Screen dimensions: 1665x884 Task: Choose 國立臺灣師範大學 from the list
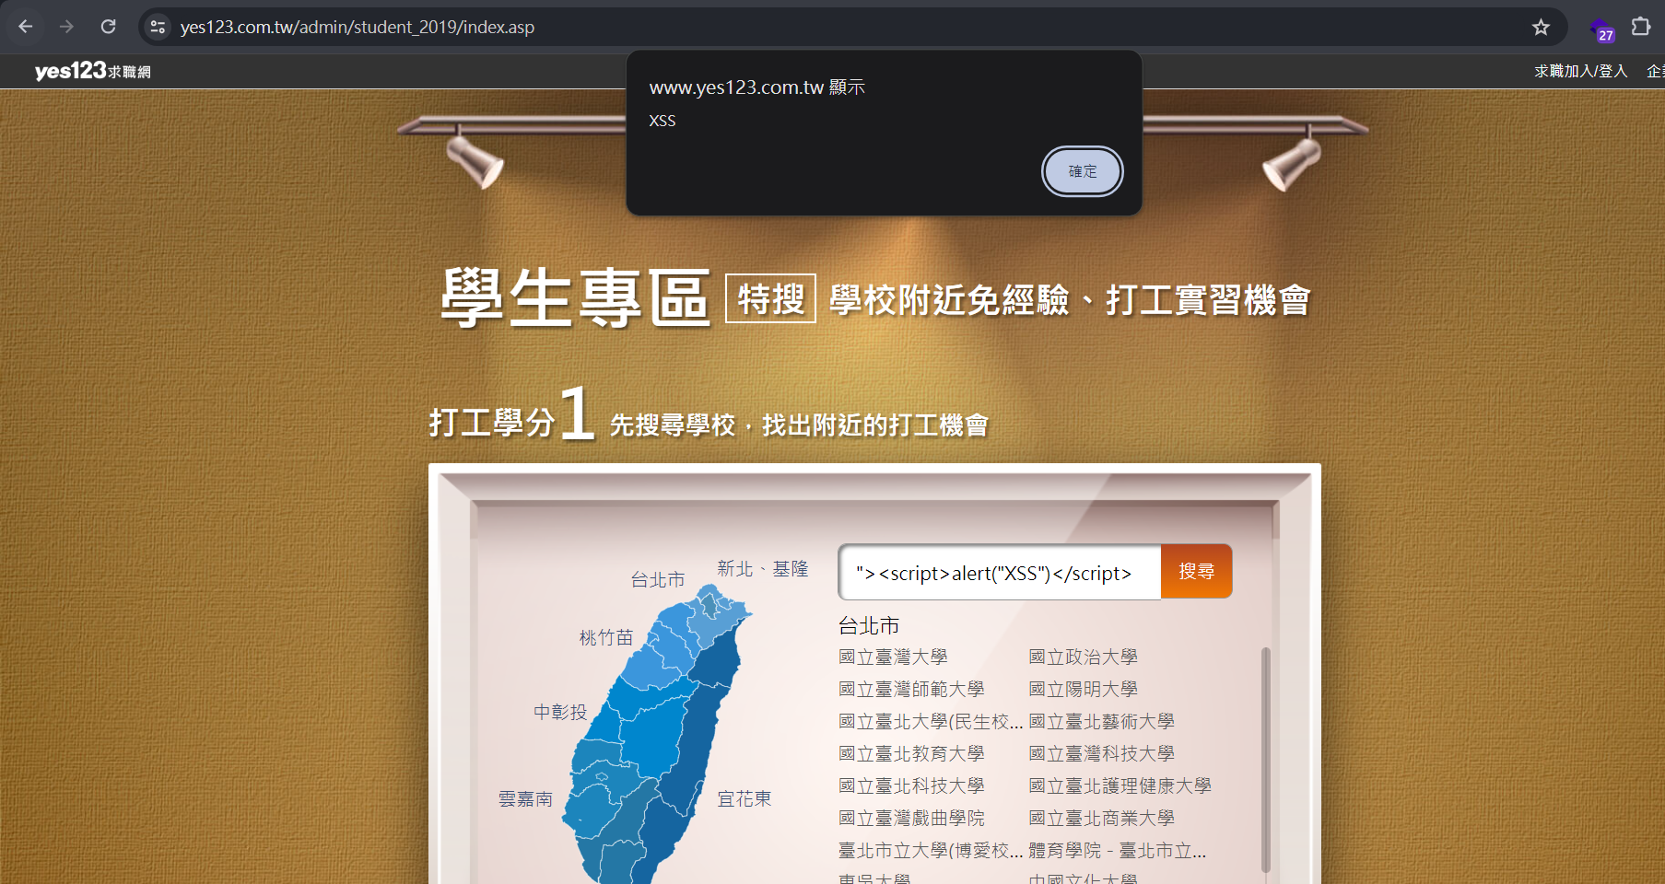click(x=911, y=689)
